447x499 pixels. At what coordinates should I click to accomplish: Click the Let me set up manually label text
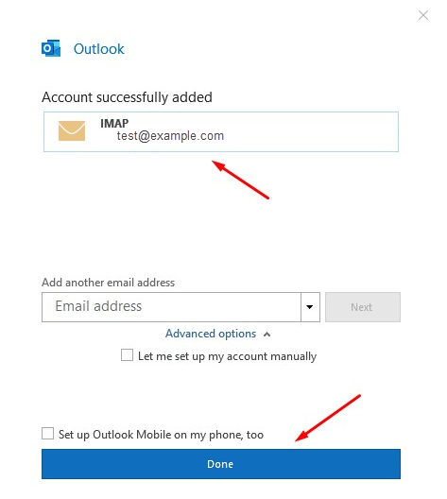pos(227,356)
